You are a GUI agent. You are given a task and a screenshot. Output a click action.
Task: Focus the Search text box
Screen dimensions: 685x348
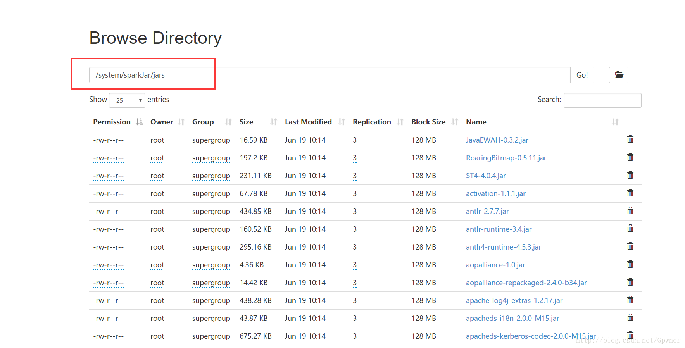click(602, 100)
